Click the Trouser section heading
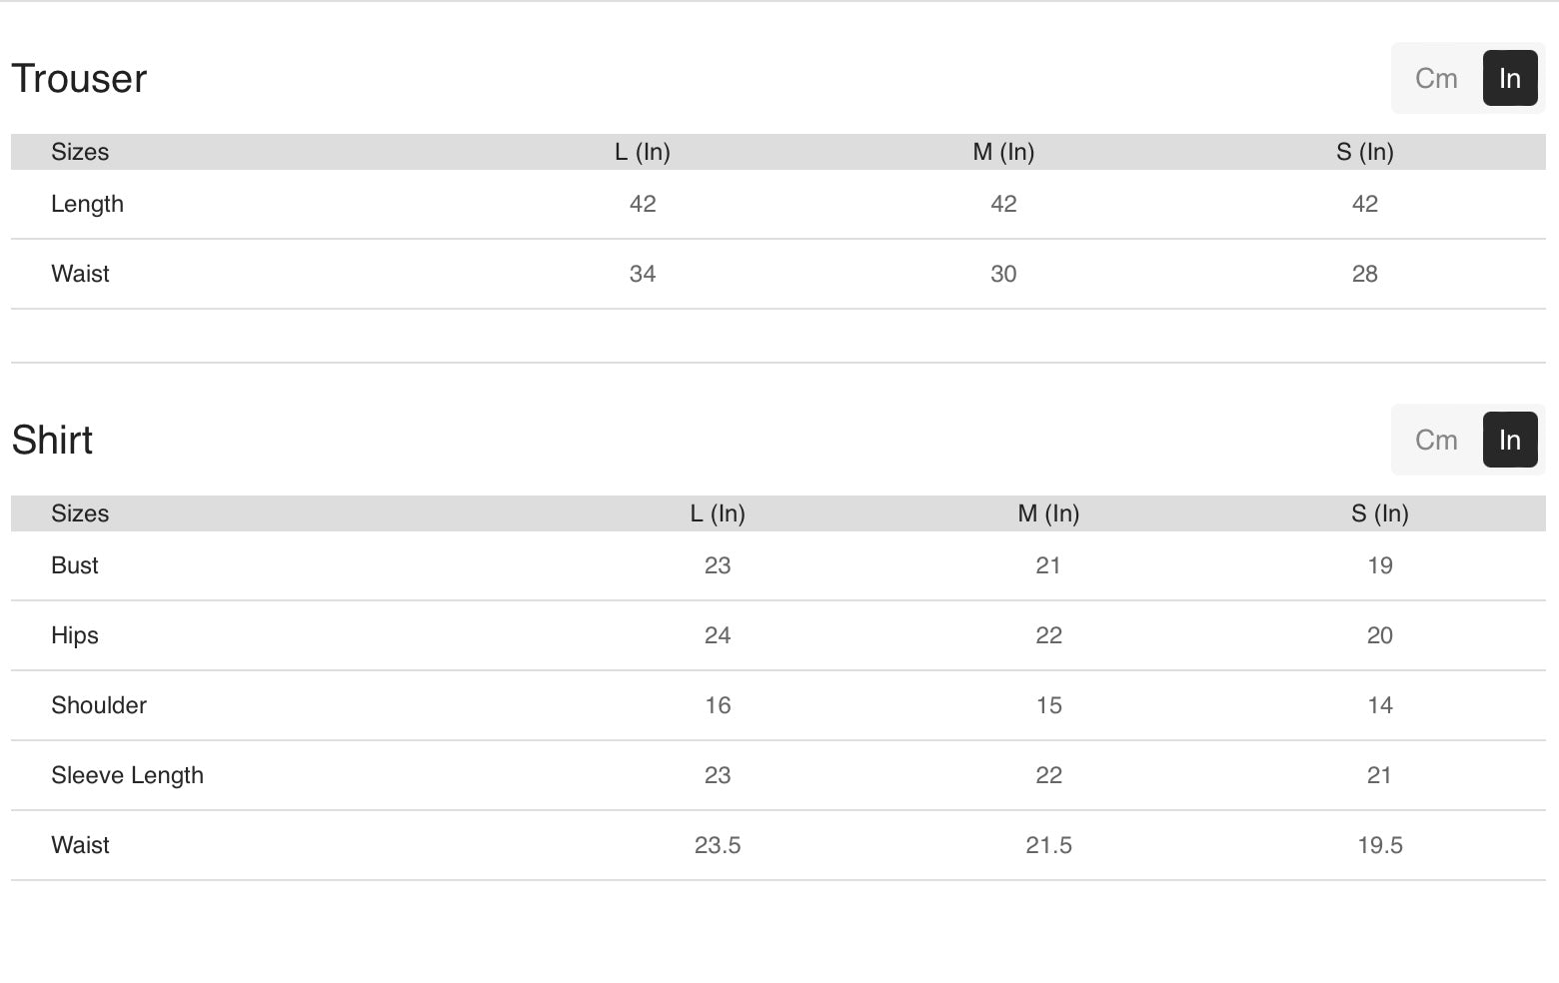1559x983 pixels. [79, 79]
